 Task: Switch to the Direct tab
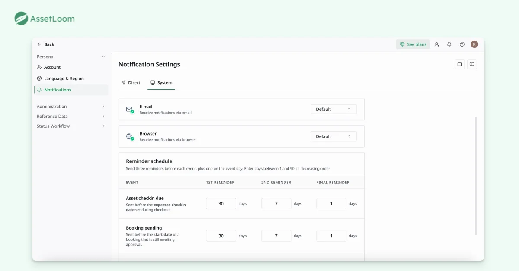click(x=131, y=82)
